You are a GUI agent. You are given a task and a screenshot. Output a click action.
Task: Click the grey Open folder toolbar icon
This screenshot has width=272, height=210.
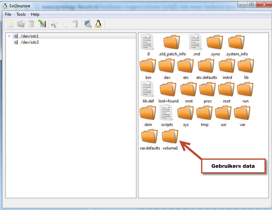pyautogui.click(x=21, y=24)
